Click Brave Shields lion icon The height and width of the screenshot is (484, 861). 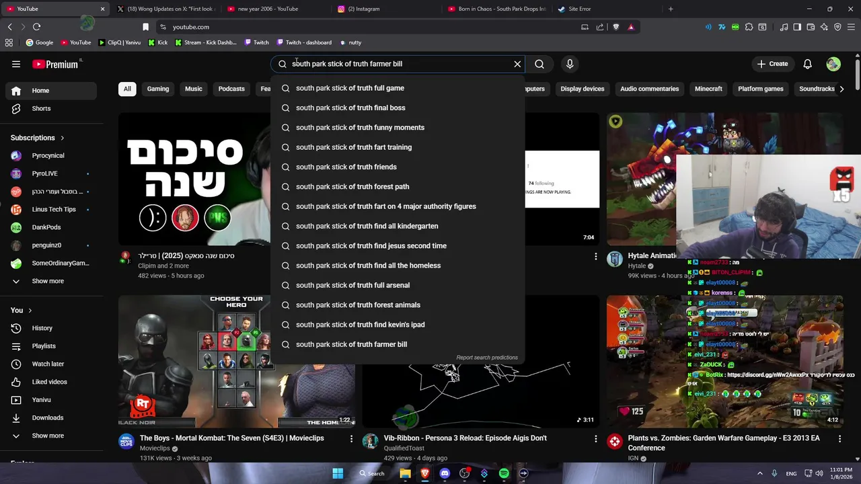pos(615,27)
